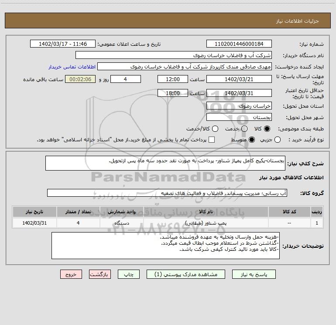Click the delivery city field بجستان
Image resolution: width=336 pixels, height=325 pixels.
(x=239, y=117)
